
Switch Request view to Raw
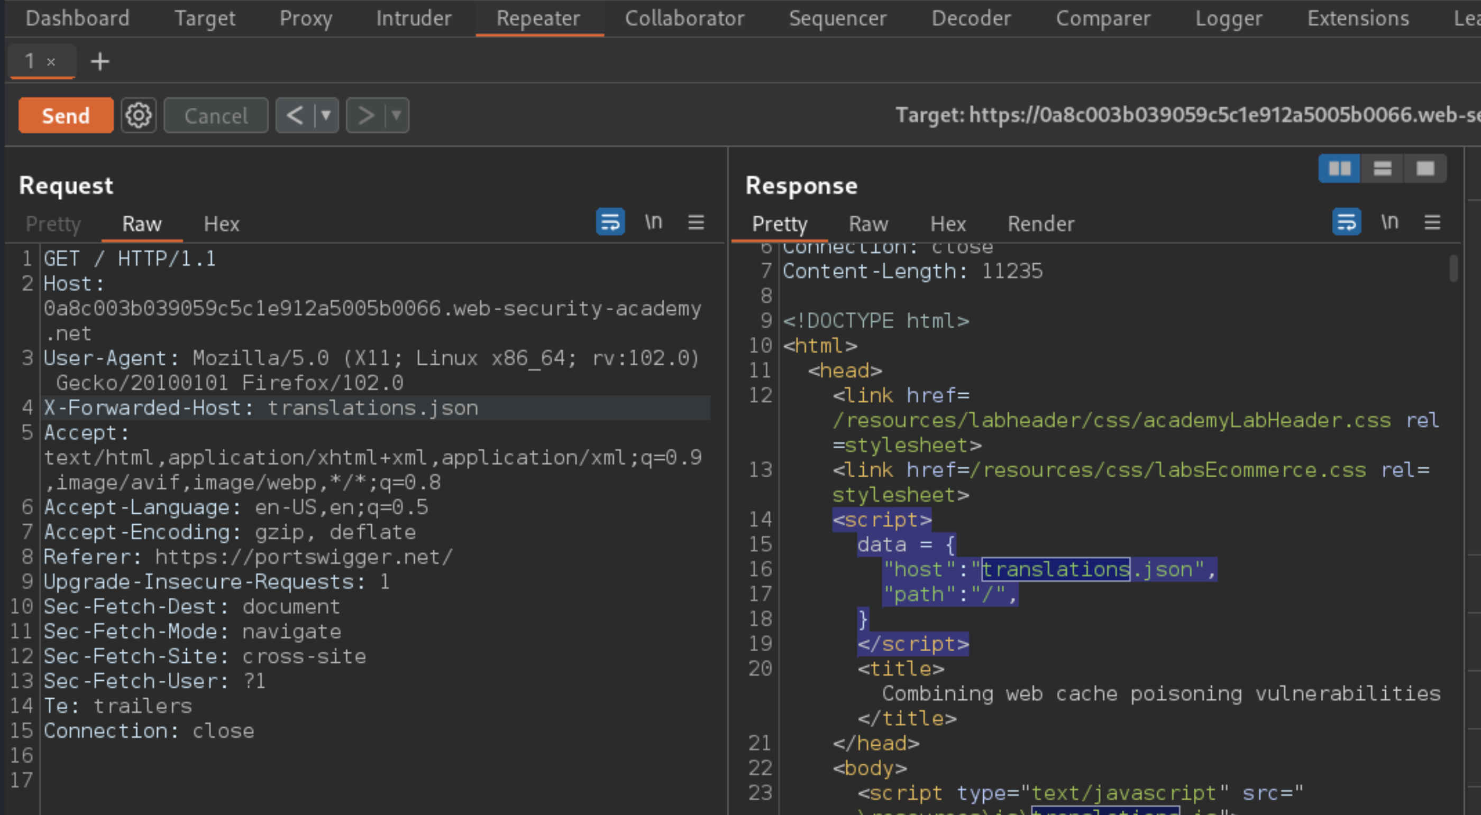coord(142,224)
